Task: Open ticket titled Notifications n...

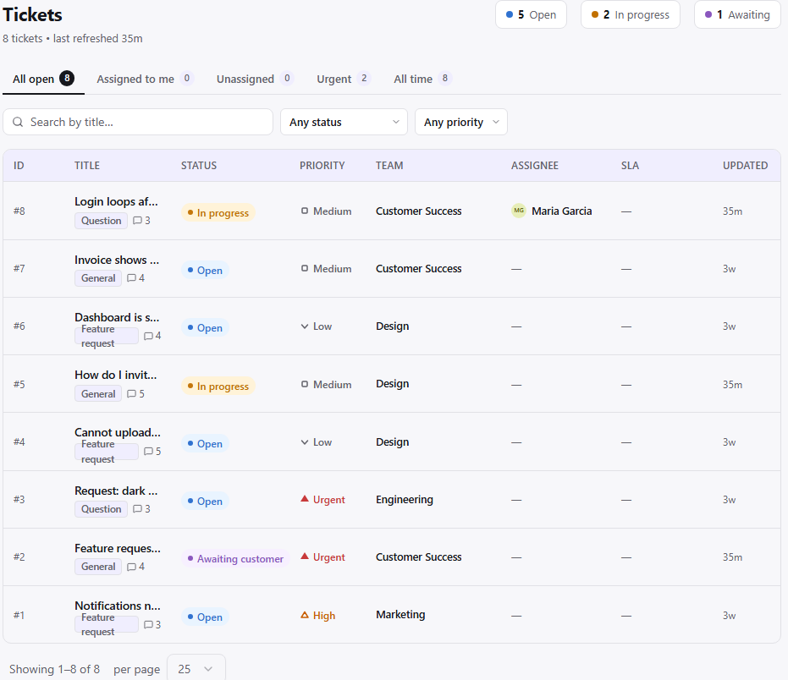Action: pyautogui.click(x=118, y=606)
